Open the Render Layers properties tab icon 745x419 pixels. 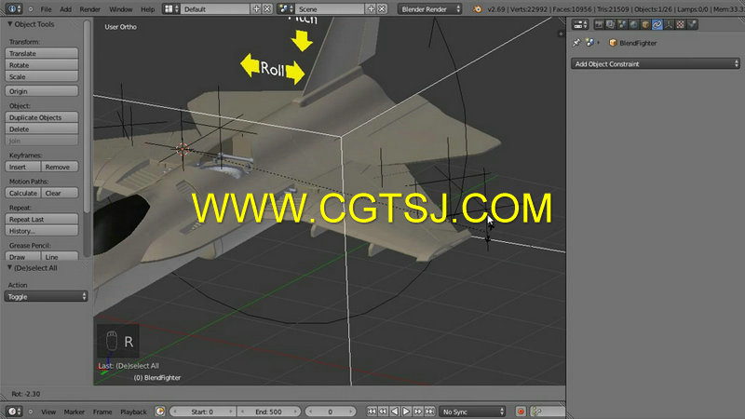pyautogui.click(x=611, y=24)
